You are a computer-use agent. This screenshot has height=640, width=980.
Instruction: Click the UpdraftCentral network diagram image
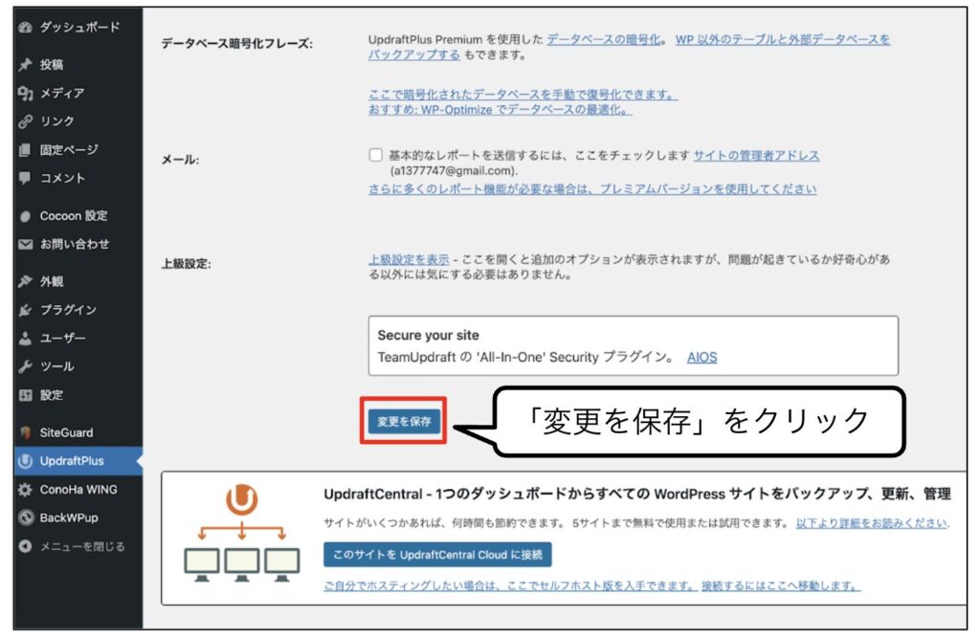click(242, 533)
